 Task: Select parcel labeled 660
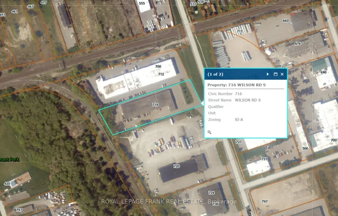click(286, 21)
